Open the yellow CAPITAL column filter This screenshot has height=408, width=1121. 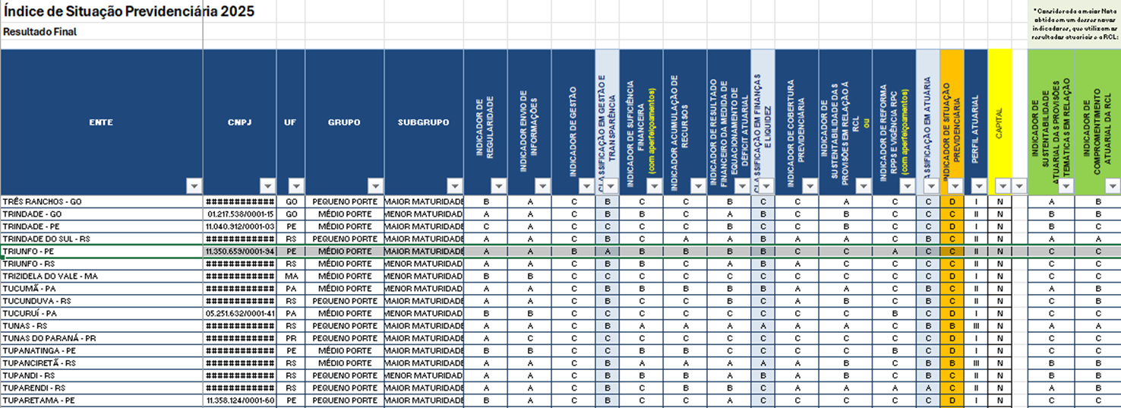coord(1003,186)
